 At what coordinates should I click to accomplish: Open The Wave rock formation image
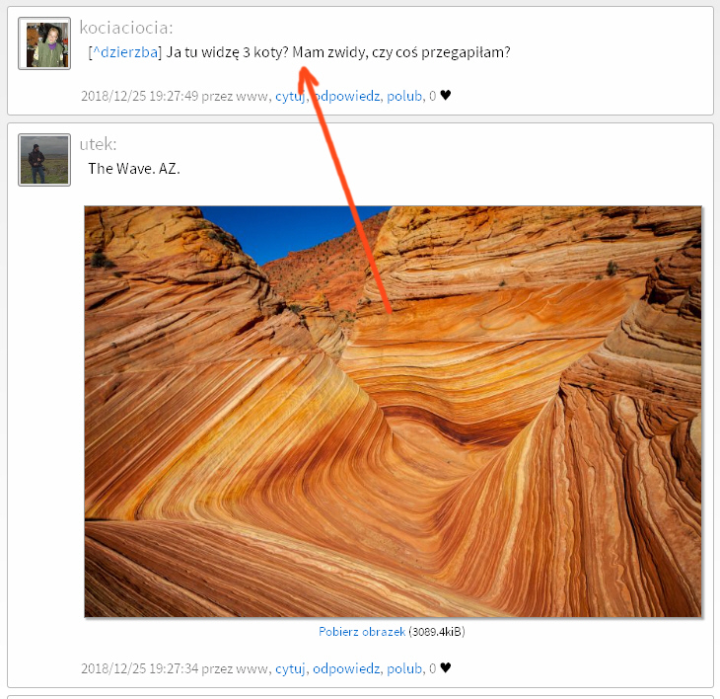pyautogui.click(x=394, y=412)
